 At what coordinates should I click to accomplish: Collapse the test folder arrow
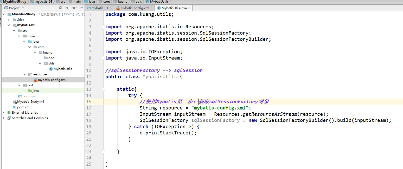point(19,85)
